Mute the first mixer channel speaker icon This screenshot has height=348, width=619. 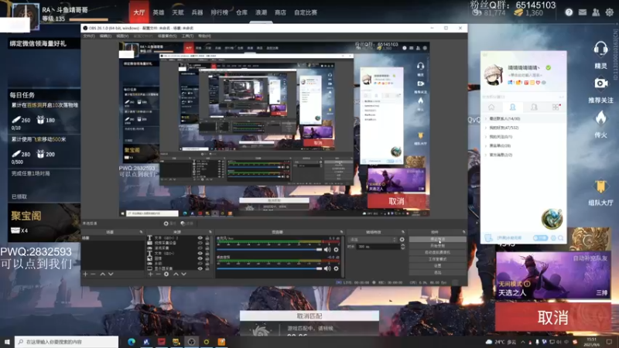coord(327,250)
